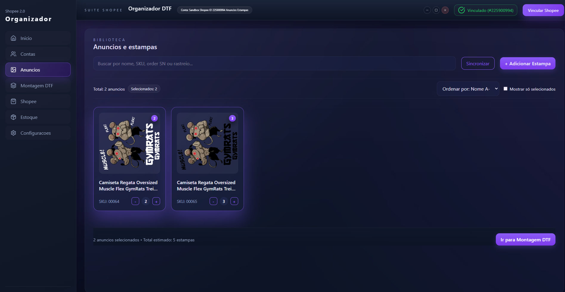Increase quantity for SKU 00064
Image resolution: width=565 pixels, height=292 pixels.
[x=156, y=201]
